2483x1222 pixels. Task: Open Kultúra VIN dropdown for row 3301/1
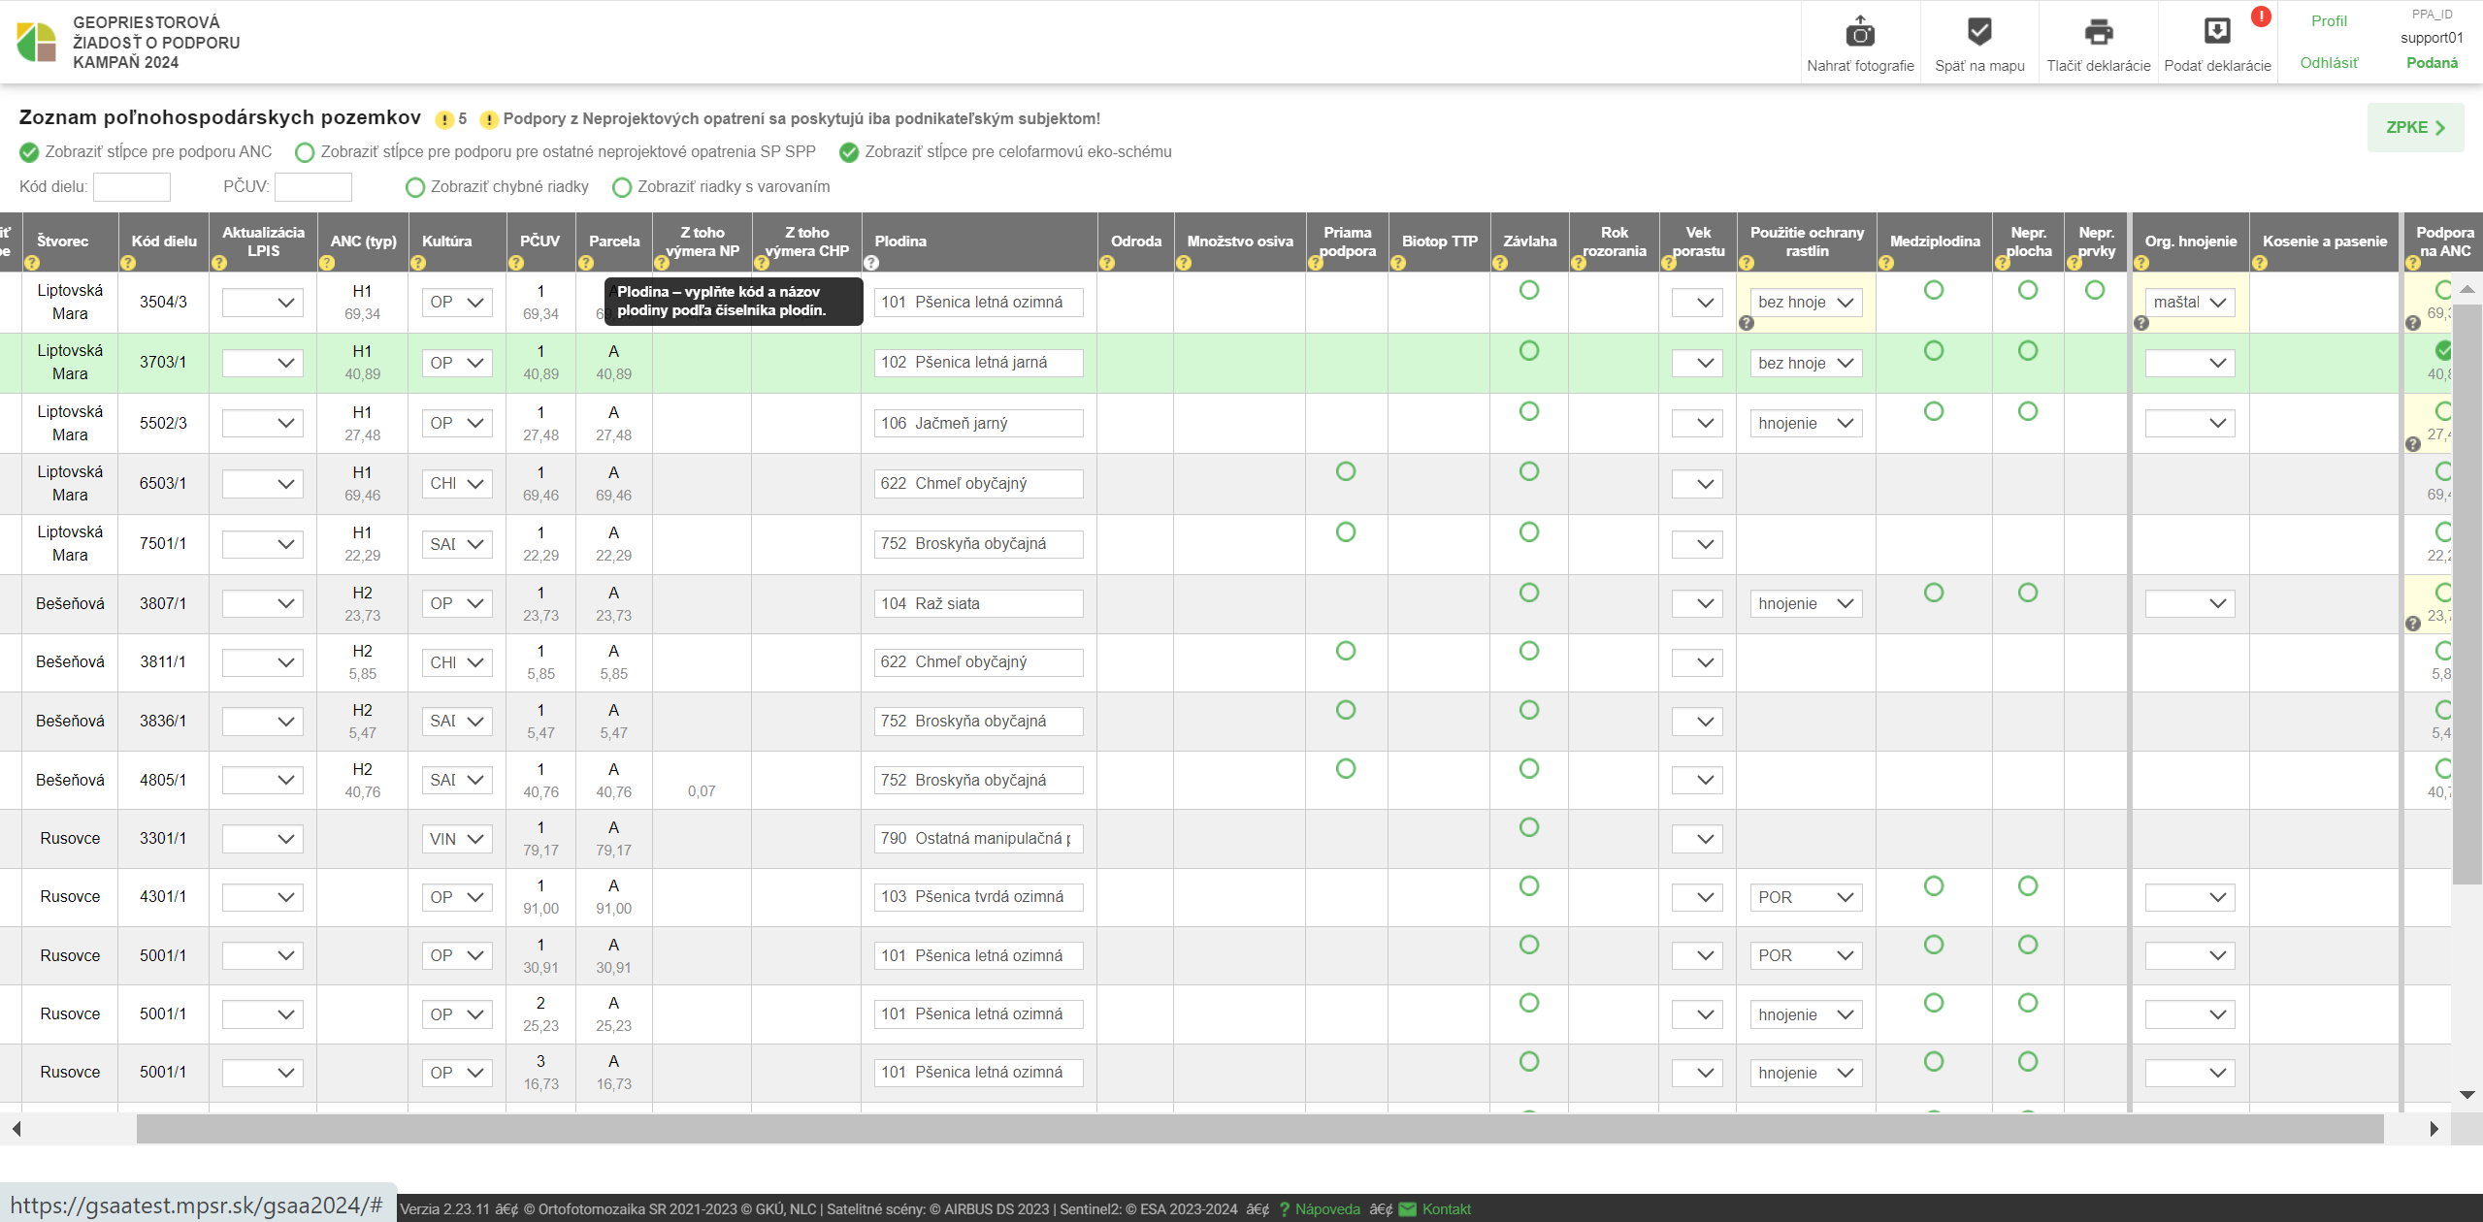coord(457,839)
